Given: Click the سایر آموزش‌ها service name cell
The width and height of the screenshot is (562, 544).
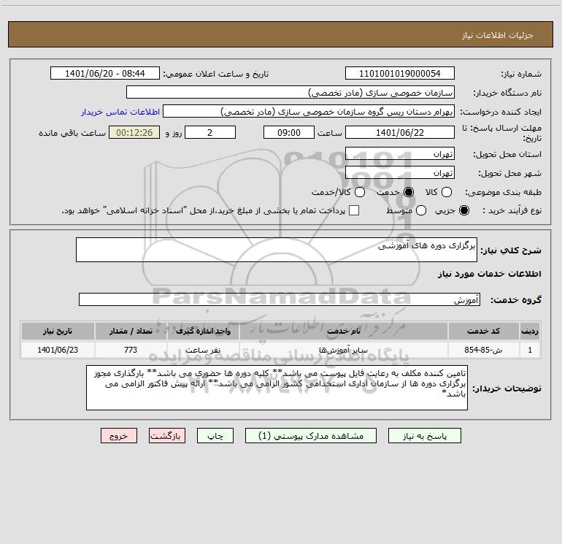Looking at the screenshot, I should pos(343,350).
